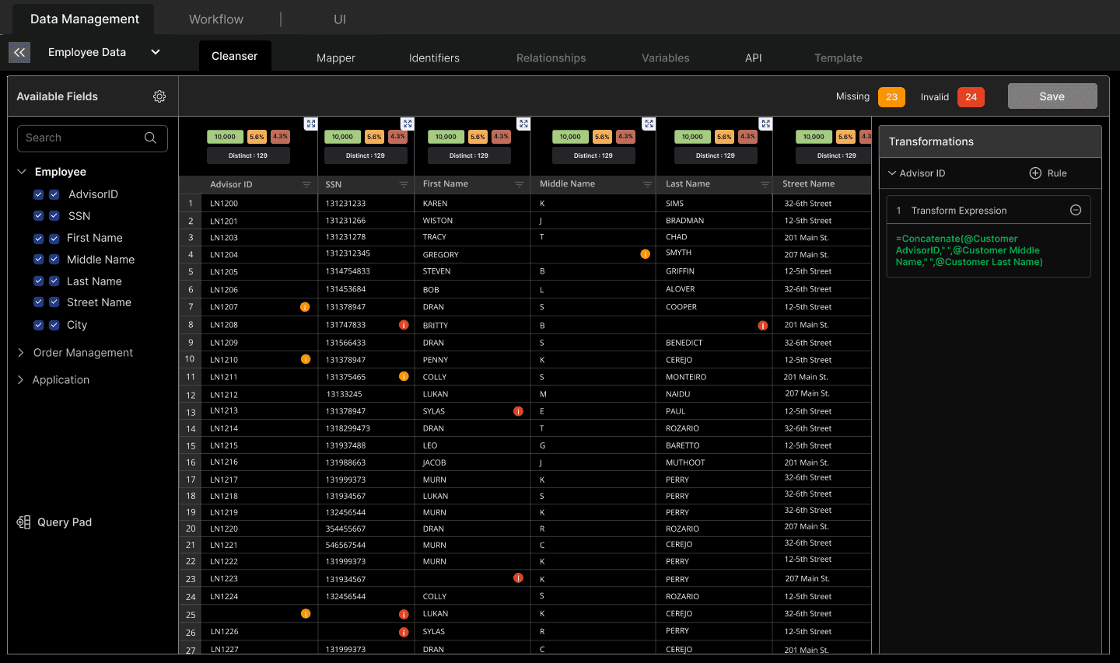
Task: Toggle first SSN checkbox
Action: (x=39, y=216)
